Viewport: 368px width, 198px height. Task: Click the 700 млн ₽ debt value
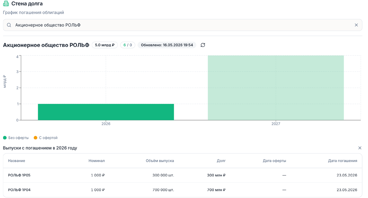(x=216, y=190)
